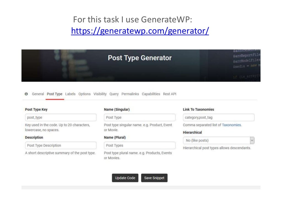Switch to the Permalinks tab
This screenshot has width=282, height=212.
click(x=130, y=94)
